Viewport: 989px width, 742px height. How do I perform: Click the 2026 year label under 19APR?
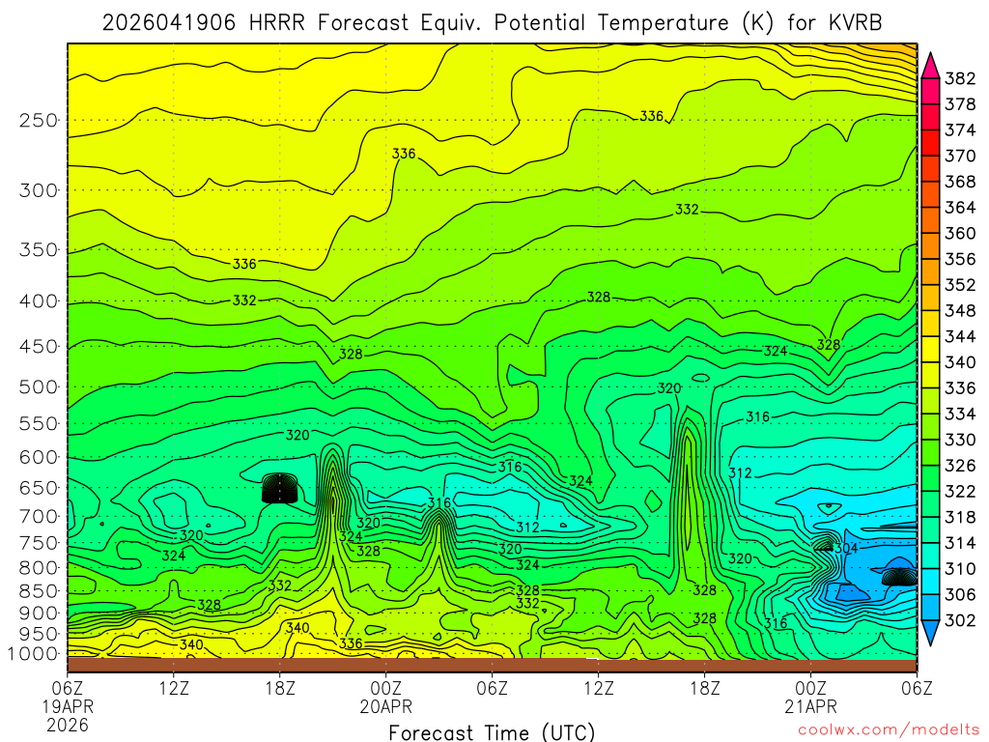click(x=68, y=726)
